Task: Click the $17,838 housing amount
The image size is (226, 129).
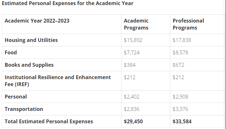Action: tap(182, 40)
